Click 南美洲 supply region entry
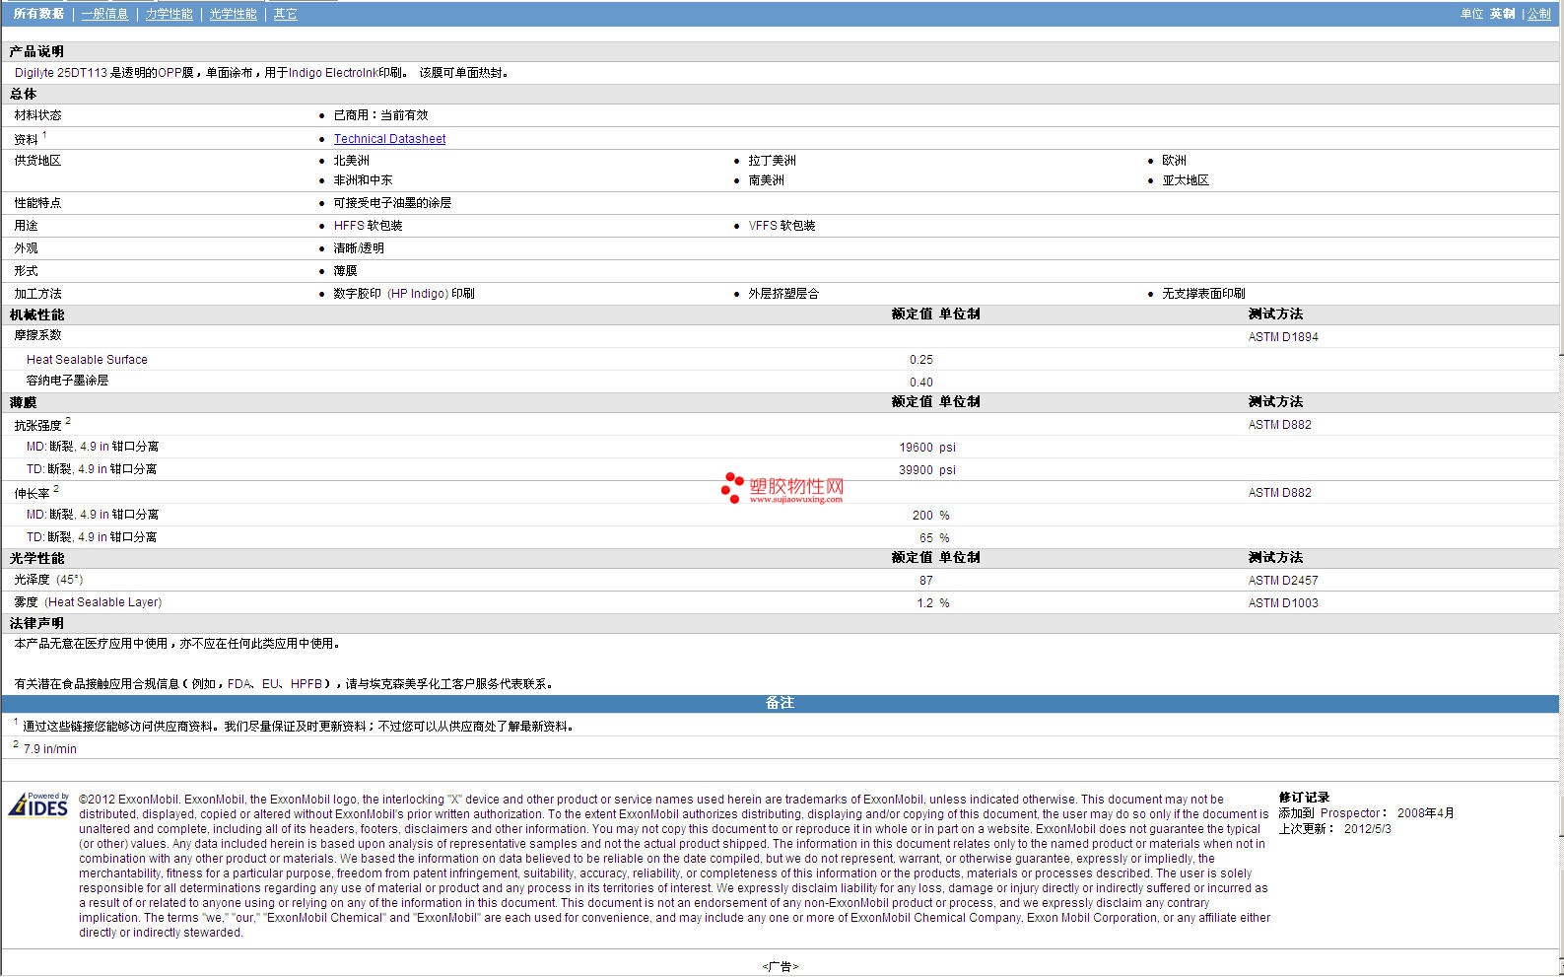The image size is (1564, 977). point(766,180)
